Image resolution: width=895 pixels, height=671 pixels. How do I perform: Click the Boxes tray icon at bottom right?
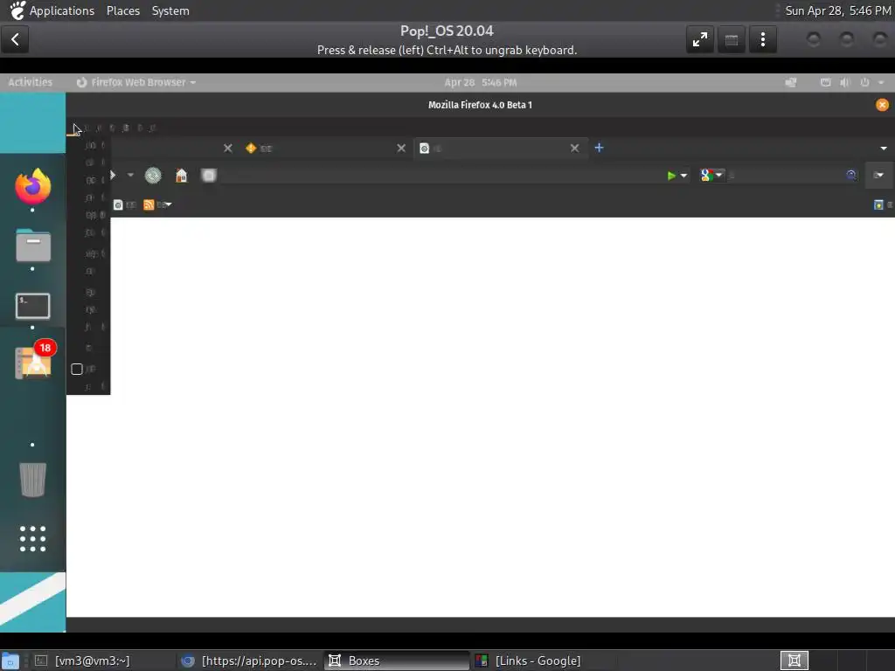[794, 661]
